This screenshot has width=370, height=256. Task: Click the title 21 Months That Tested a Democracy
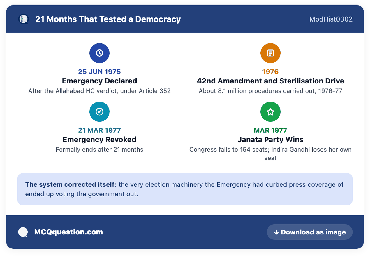coord(108,19)
